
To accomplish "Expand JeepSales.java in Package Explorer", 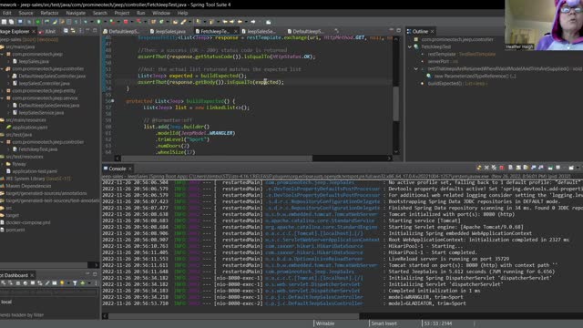I will pos(8,61).
